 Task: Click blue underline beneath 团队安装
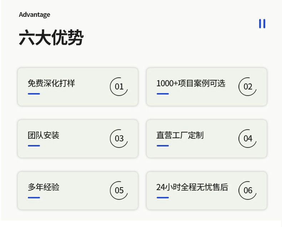click(34, 146)
